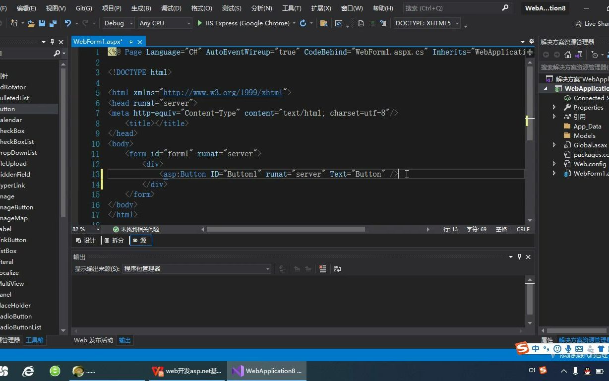The height and width of the screenshot is (381, 609).
Task: Click the output panel vertical scrollbar thumb
Action: click(530, 299)
